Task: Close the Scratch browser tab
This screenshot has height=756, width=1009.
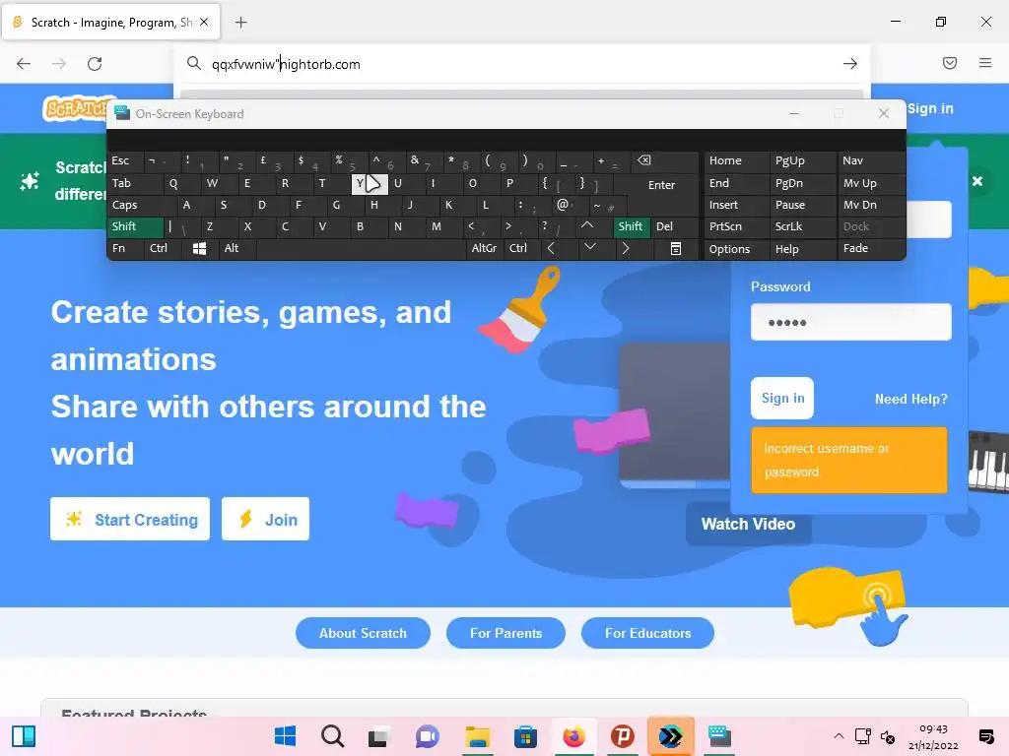Action: point(204,22)
